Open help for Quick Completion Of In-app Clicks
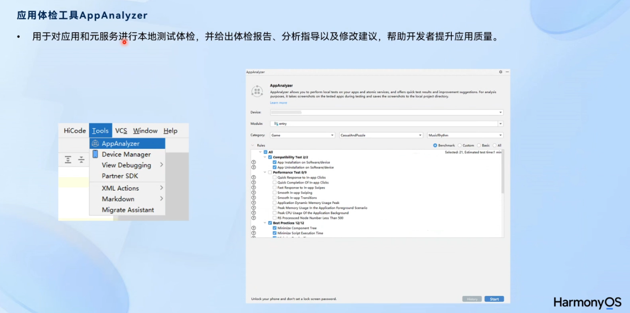The image size is (630, 313). pyautogui.click(x=253, y=183)
